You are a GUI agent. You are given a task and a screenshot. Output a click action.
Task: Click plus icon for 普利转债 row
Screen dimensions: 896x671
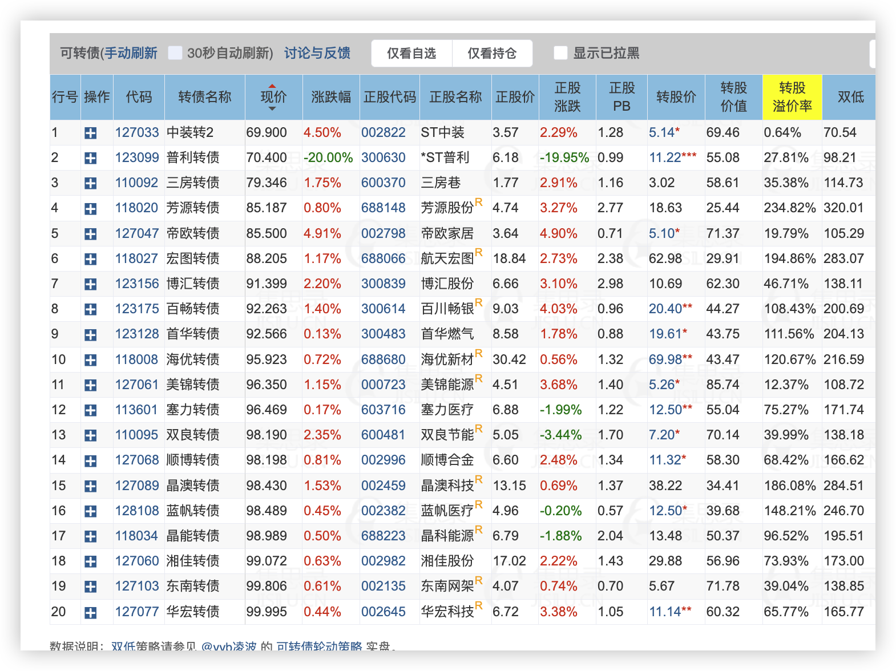pos(90,158)
